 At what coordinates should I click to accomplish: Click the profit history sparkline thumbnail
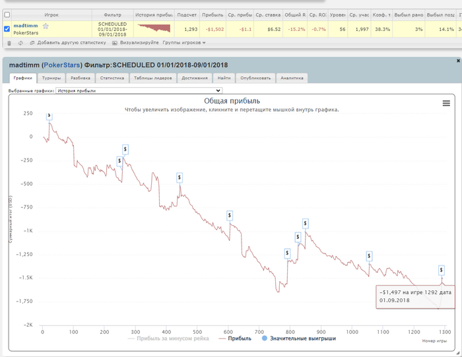point(154,28)
